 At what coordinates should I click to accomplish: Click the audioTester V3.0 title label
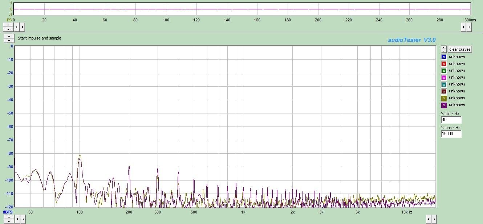coord(411,40)
